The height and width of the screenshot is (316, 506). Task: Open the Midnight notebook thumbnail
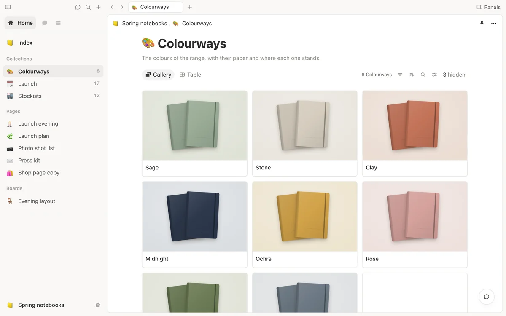pos(195,217)
